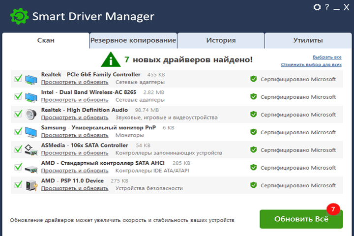Open help with the question mark icon
354x236 pixels.
point(326,7)
